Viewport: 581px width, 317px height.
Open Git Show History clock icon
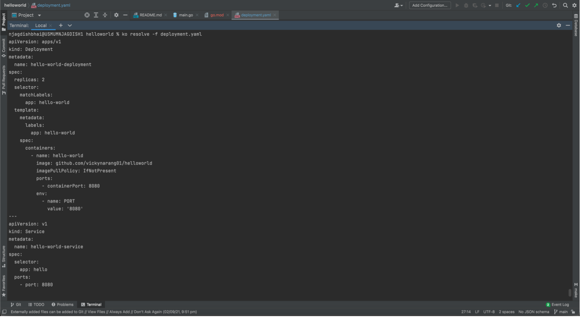coord(545,5)
